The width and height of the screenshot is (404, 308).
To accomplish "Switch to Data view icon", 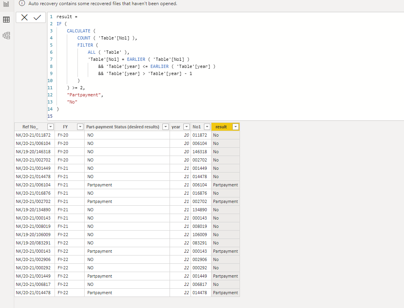I will coord(6,20).
